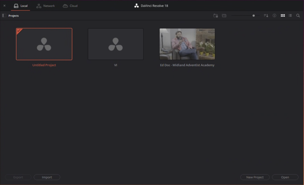The image size is (304, 185).
Task: Open the search magnifier icon
Action: coord(298,15)
